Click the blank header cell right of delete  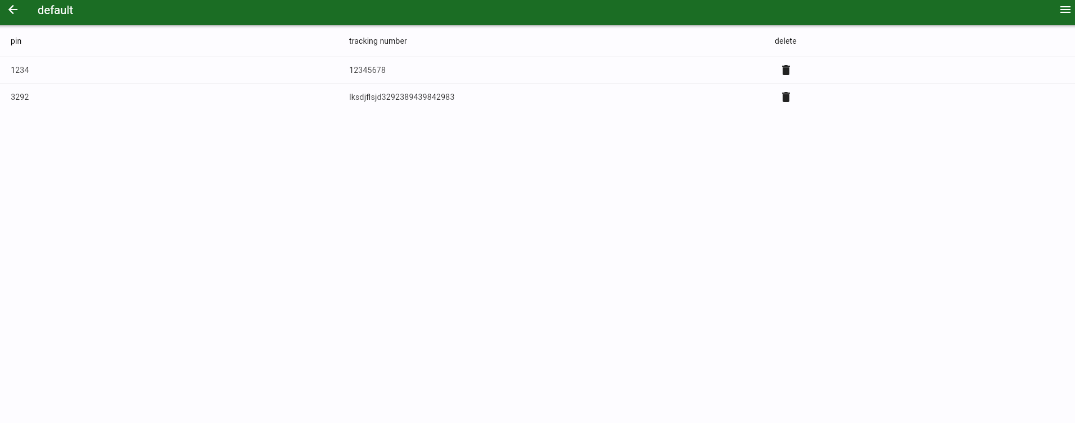[x=933, y=41]
